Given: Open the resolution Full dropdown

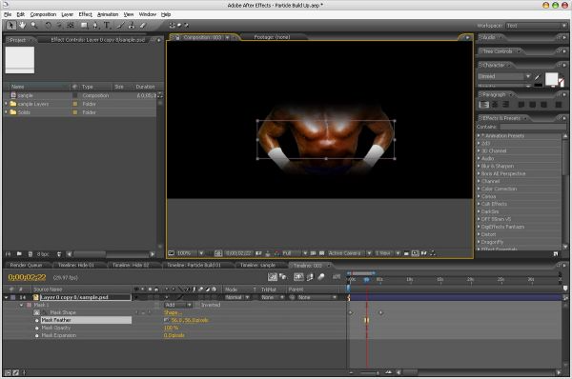Looking at the screenshot, I should coord(295,253).
